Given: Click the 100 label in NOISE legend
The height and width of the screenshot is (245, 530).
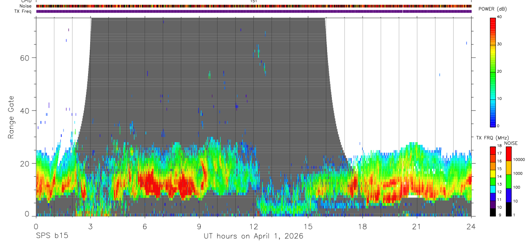Looking at the screenshot, I should pyautogui.click(x=516, y=187).
